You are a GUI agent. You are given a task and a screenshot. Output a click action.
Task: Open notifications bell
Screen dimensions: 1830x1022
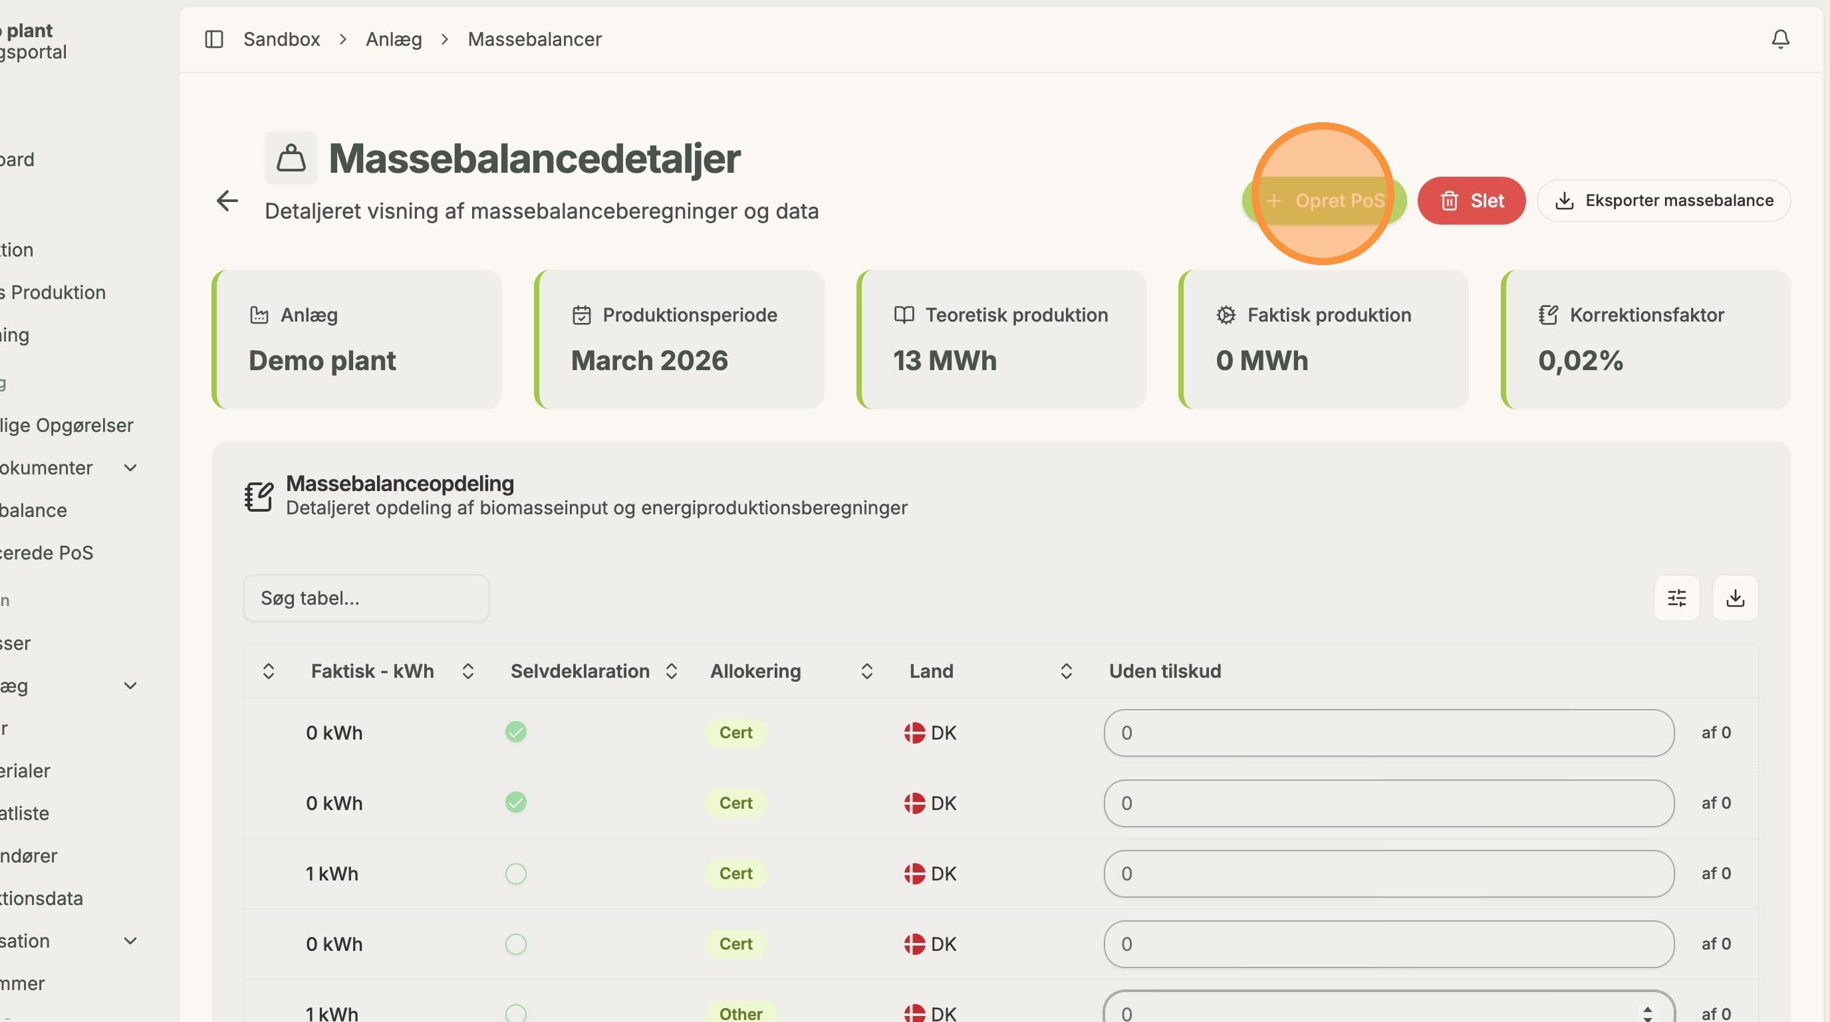tap(1780, 39)
